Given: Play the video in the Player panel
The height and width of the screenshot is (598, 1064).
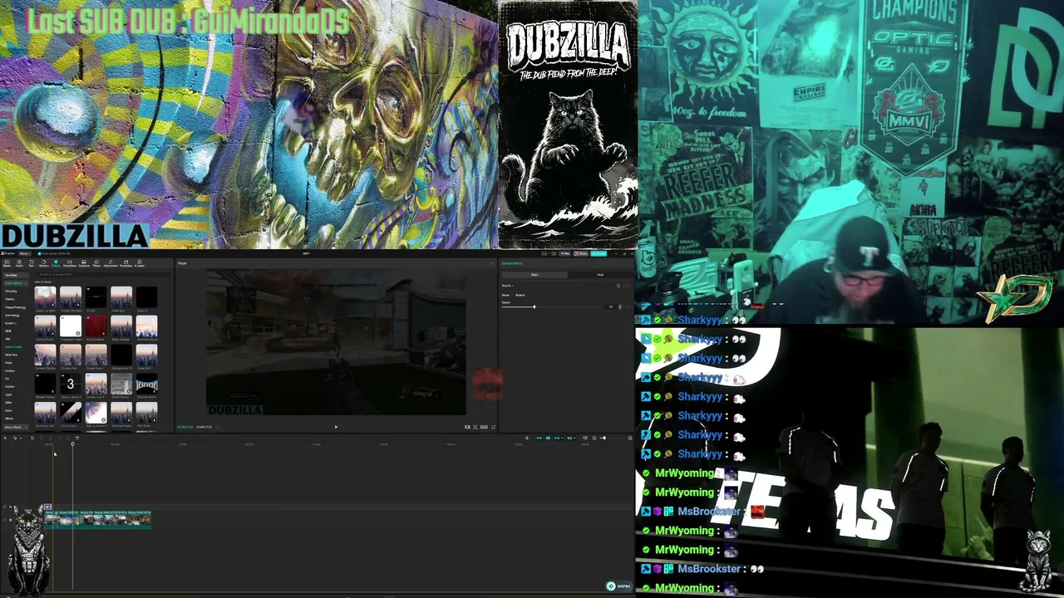Looking at the screenshot, I should coord(336,427).
